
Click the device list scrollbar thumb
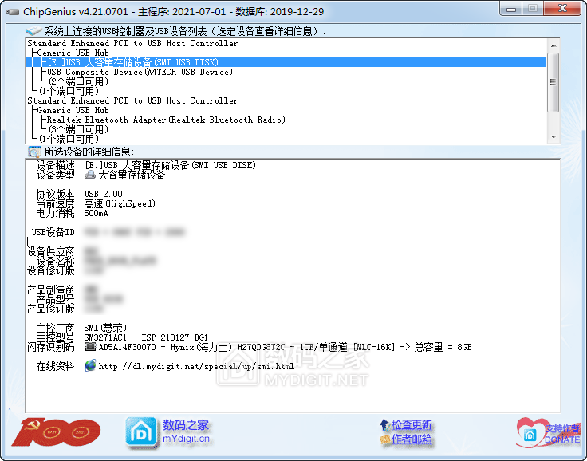tap(554, 82)
